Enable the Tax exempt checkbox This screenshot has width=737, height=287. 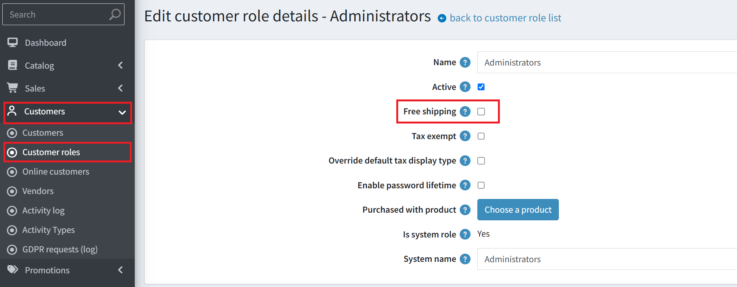481,136
